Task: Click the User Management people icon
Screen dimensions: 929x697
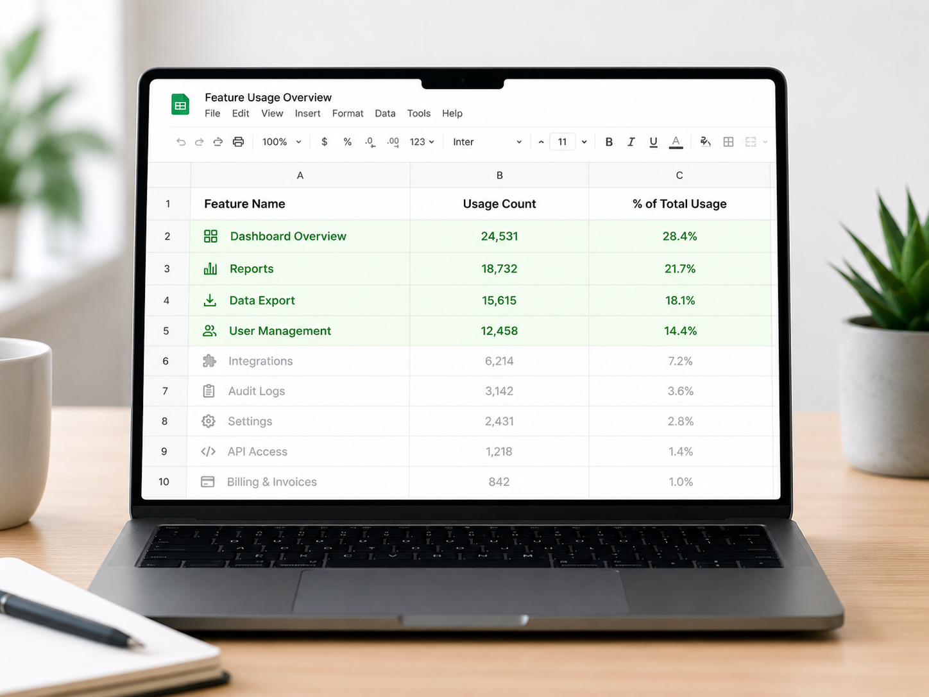Action: click(x=210, y=331)
